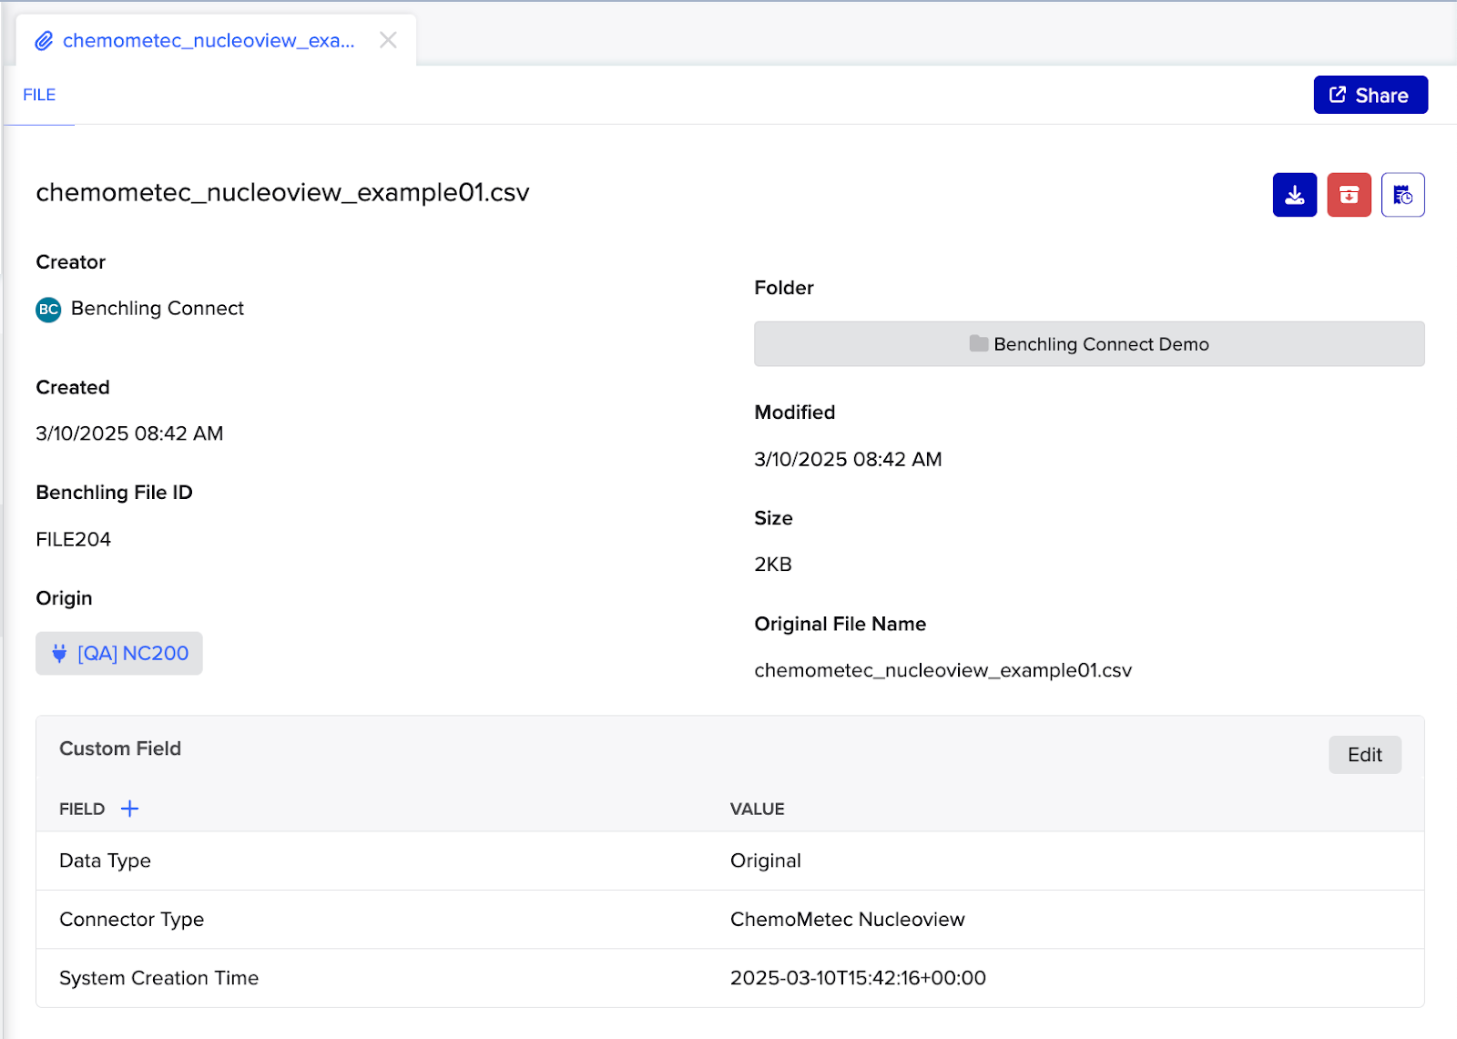Click the Created label

[73, 387]
